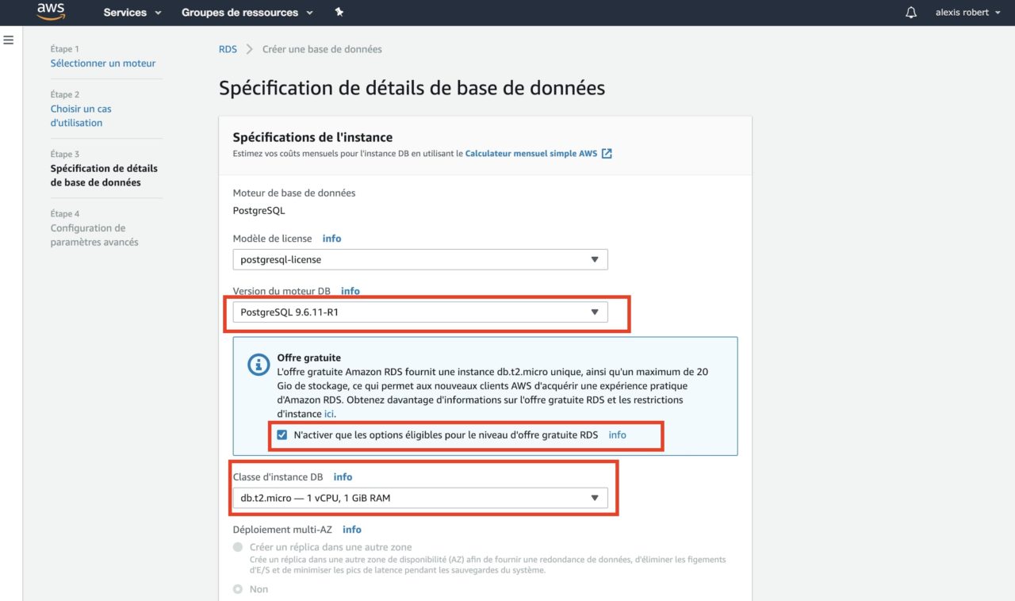Open the Services menu

coord(132,13)
